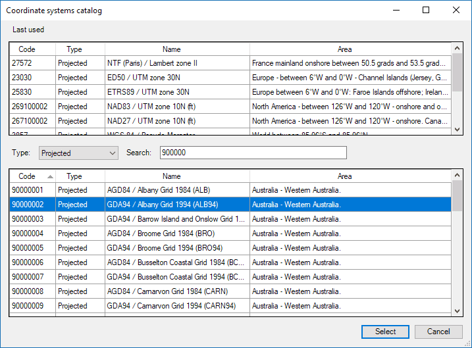Click code 90000007 cell
472x348 pixels.
32,277
